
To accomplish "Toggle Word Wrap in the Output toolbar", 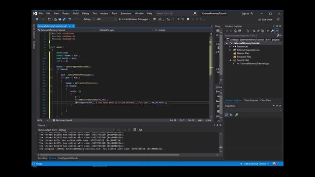I will tap(140, 130).
